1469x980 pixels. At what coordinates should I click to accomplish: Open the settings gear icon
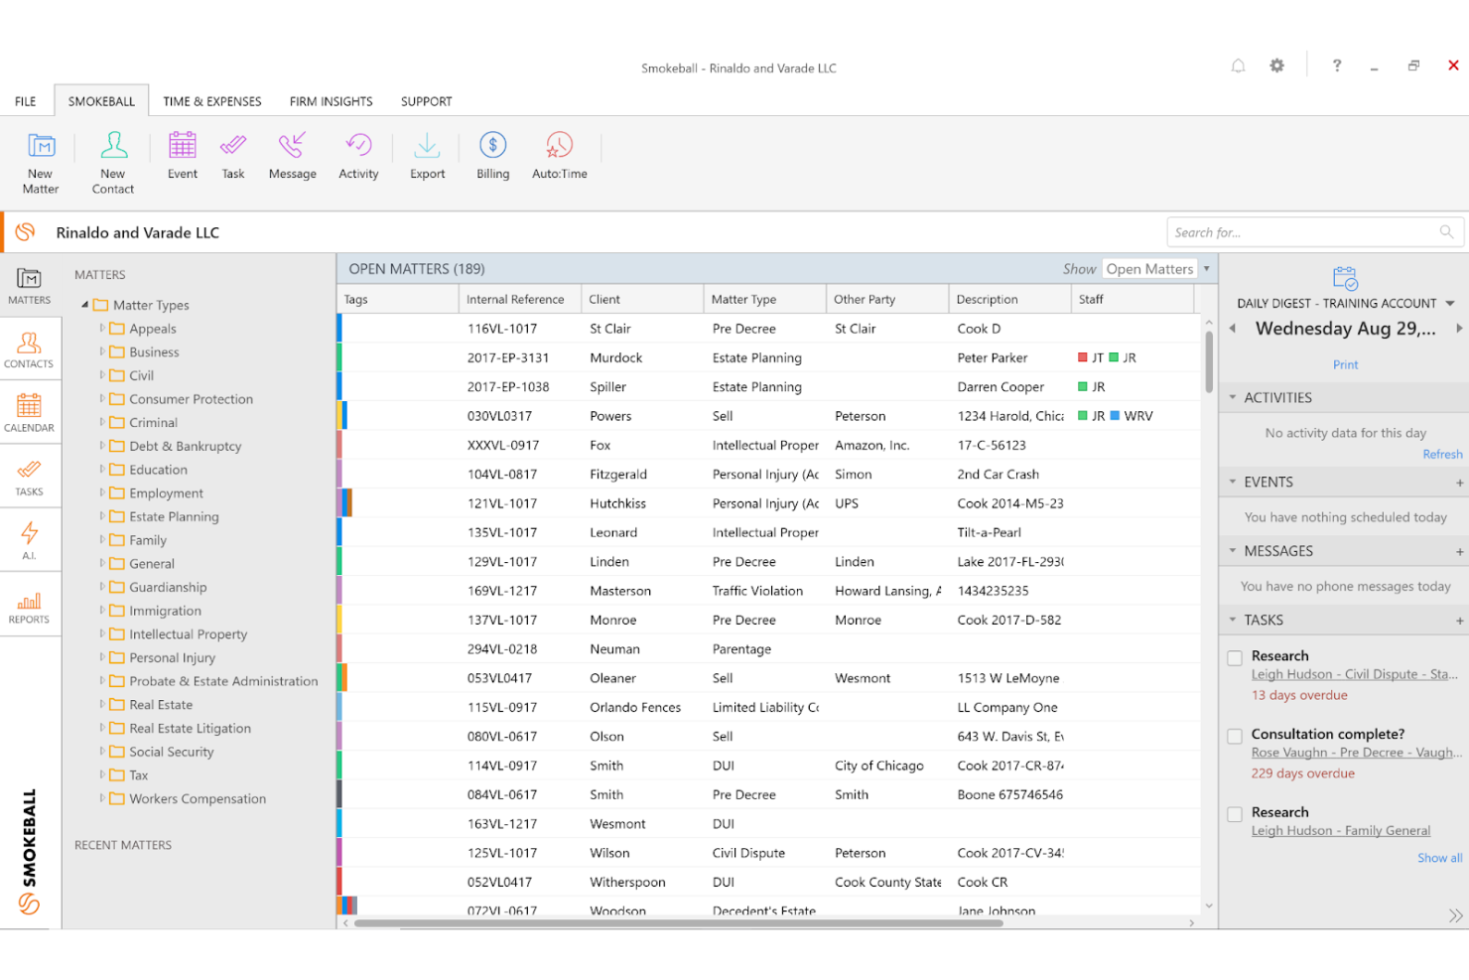(1276, 66)
